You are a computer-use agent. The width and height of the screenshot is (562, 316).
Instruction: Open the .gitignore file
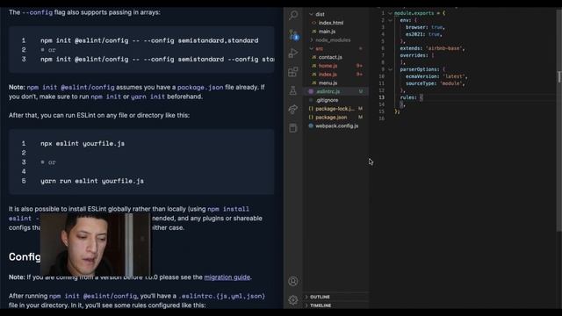(x=327, y=100)
